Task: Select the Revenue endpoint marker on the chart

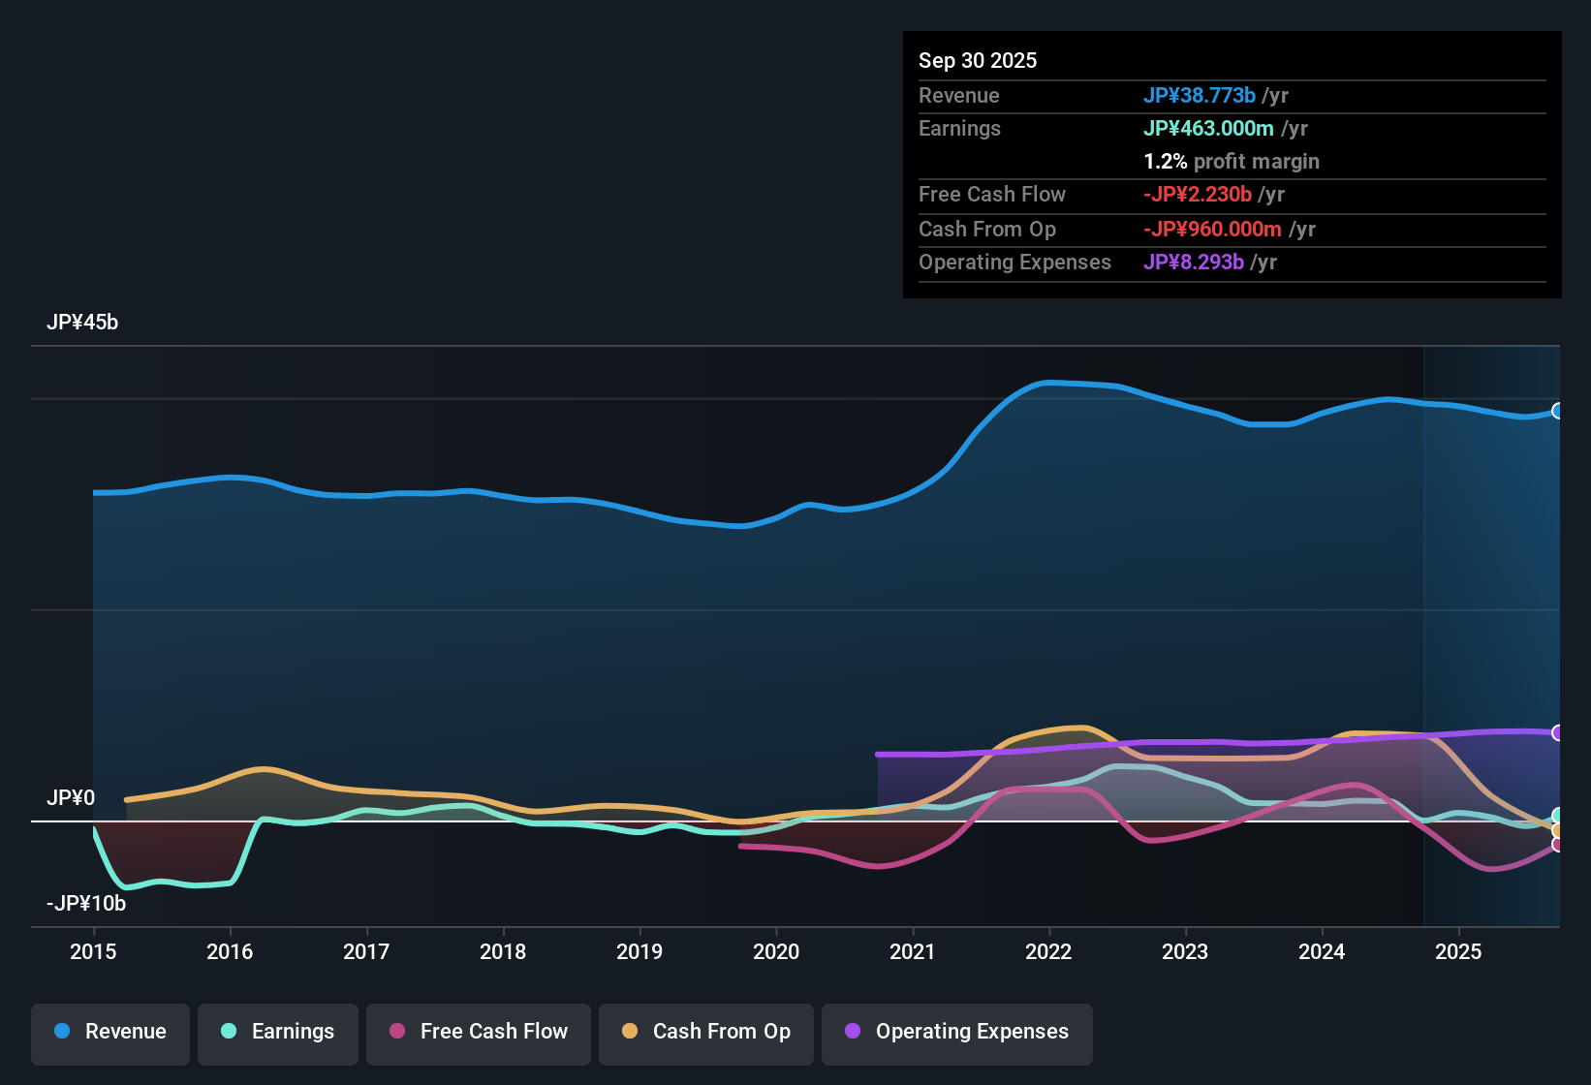Action: point(1558,412)
